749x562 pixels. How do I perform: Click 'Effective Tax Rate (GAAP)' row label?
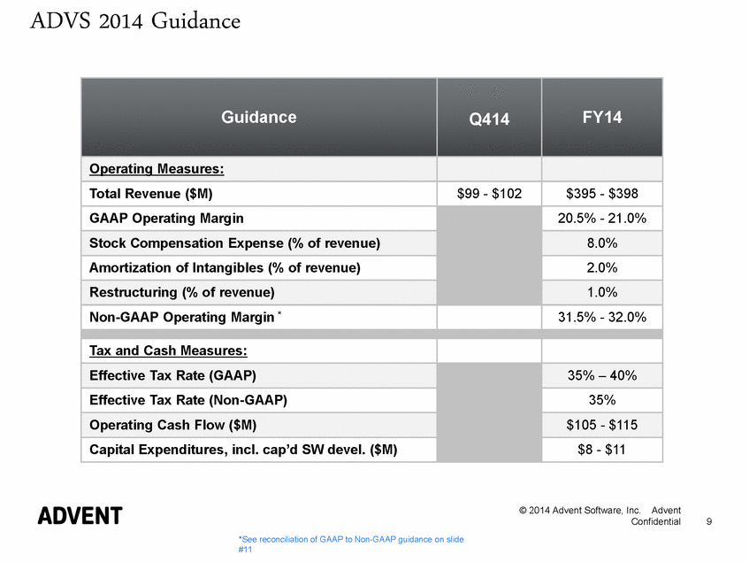[x=172, y=375]
